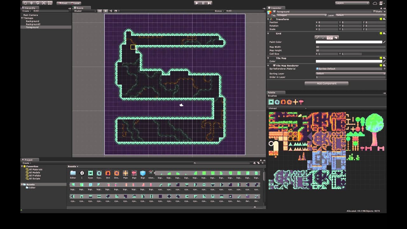This screenshot has width=407, height=229.
Task: Select the orange donut brush in Brushes panel
Action: coord(283,102)
